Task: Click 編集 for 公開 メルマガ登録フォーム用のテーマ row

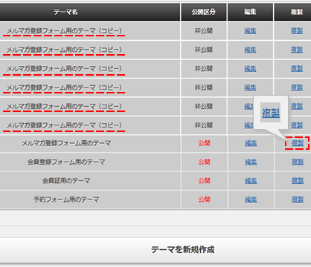Action: [x=251, y=143]
